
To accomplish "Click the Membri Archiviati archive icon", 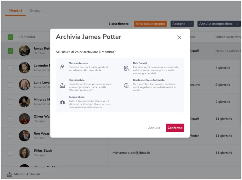I will [x=9, y=174].
